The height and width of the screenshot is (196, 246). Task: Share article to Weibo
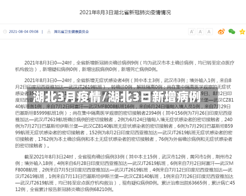(221, 32)
